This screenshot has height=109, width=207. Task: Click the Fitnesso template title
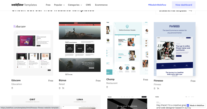(158, 81)
